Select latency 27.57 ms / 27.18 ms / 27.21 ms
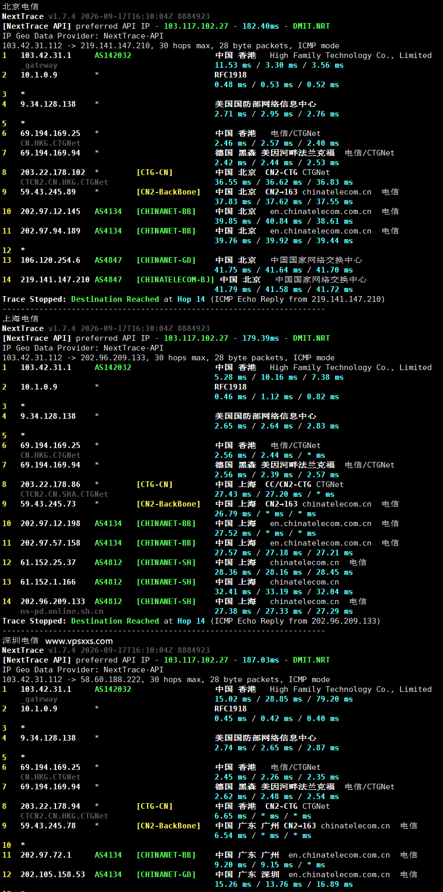The image size is (443, 892). coord(284,553)
